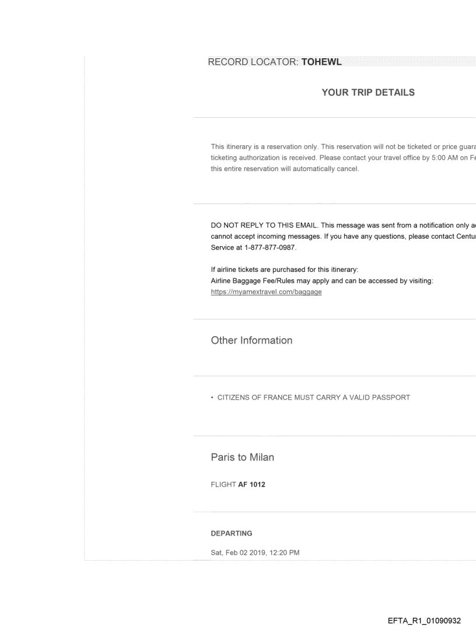Select the "Paris to Milan" heading

click(242, 458)
